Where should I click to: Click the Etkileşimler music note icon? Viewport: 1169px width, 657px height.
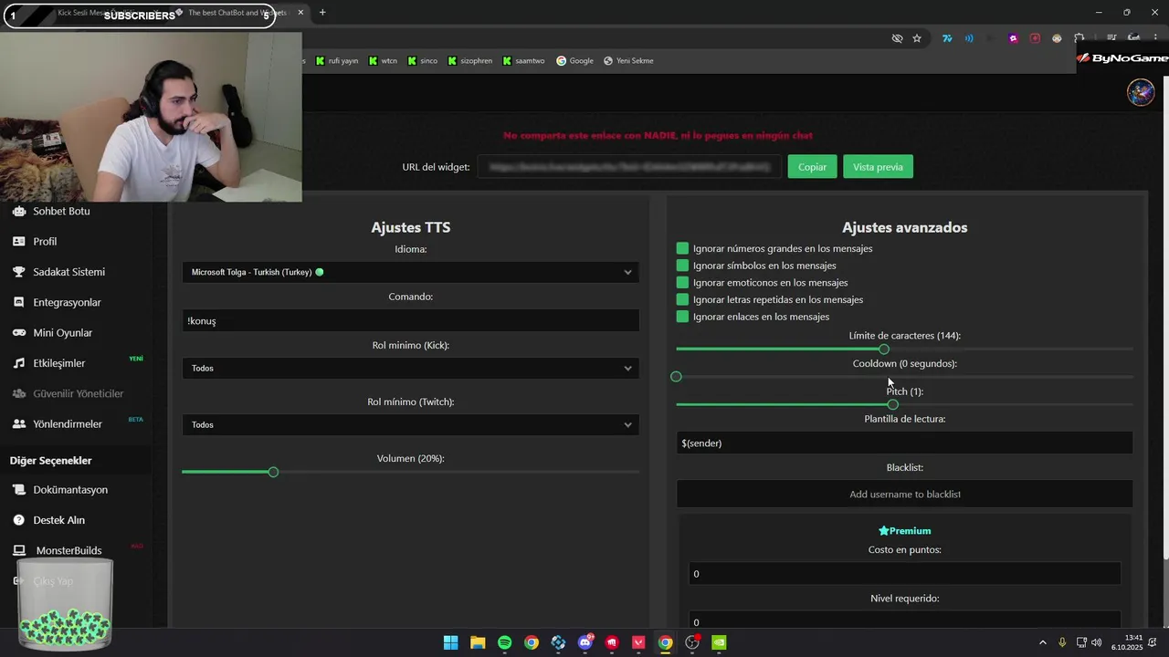coord(18,363)
